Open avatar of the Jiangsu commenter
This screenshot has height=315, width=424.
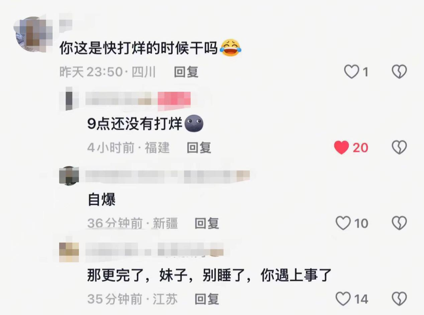click(x=69, y=252)
